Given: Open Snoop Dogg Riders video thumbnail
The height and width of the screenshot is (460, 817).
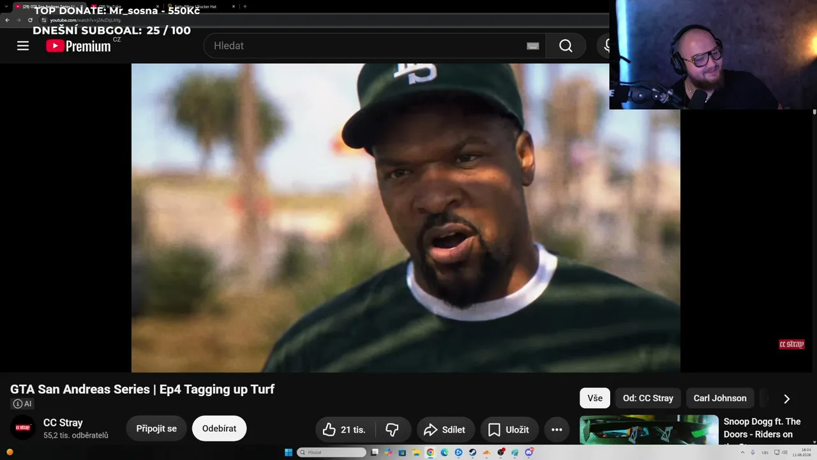Looking at the screenshot, I should coord(648,429).
